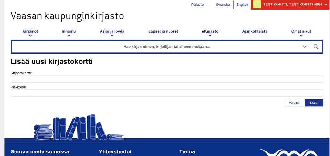Click the Seuraa meitä somessa heading
330x156 pixels.
[x=40, y=151]
